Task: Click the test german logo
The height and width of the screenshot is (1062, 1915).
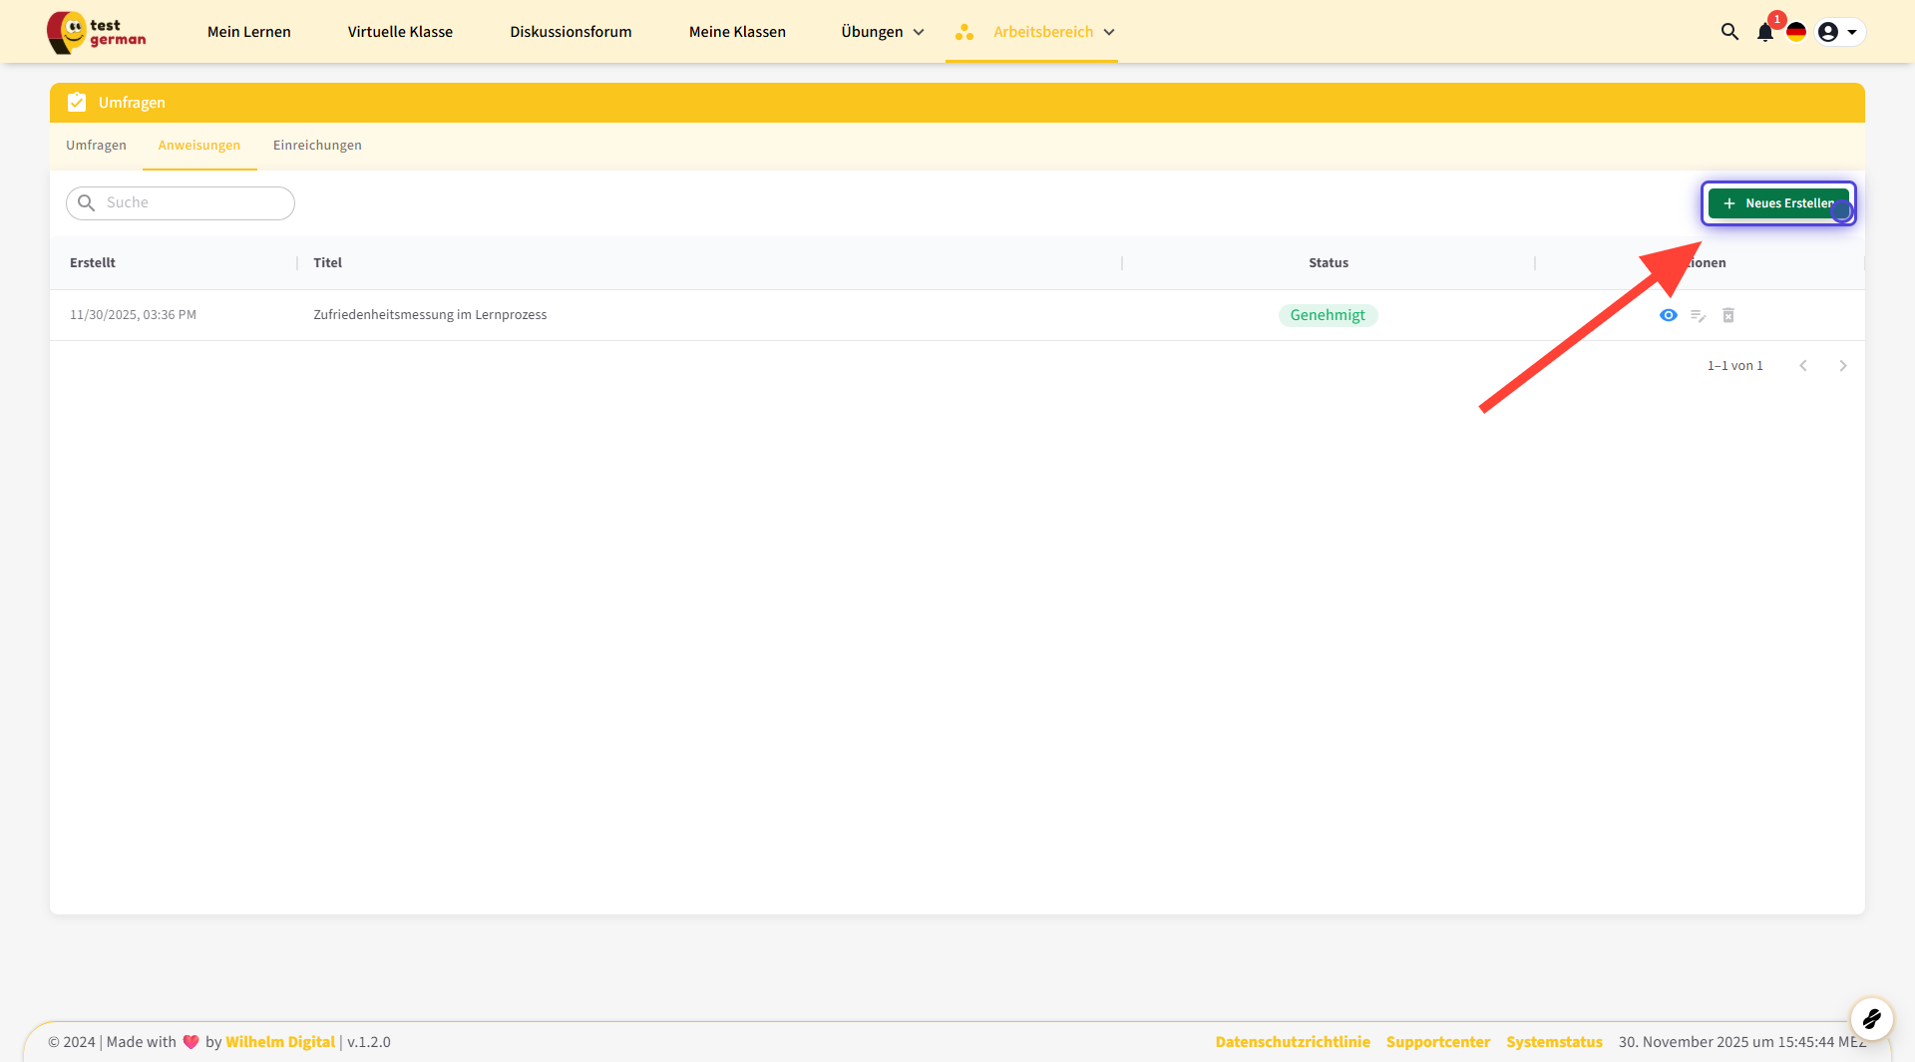Action: tap(97, 32)
